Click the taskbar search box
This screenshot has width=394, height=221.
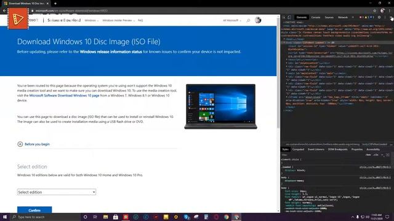(45, 217)
